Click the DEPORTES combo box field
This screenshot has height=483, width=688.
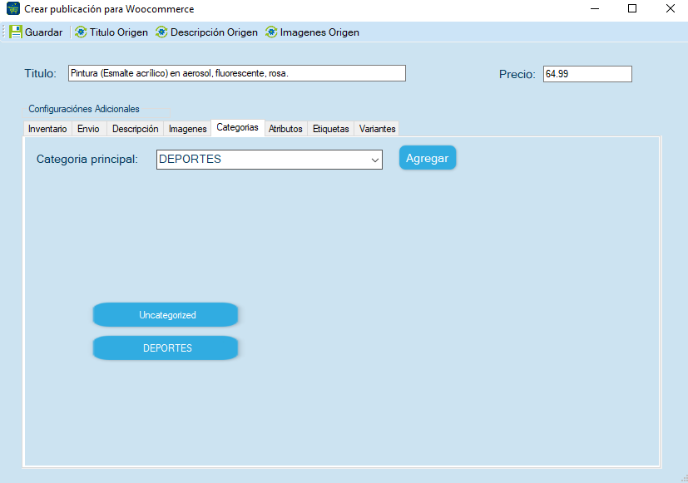[x=270, y=160]
